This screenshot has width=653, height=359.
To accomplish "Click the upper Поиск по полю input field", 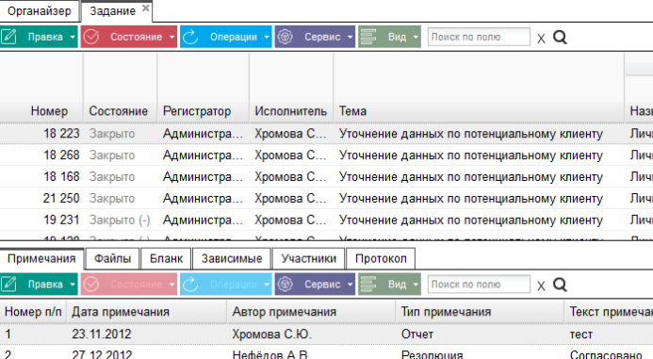I will click(479, 37).
